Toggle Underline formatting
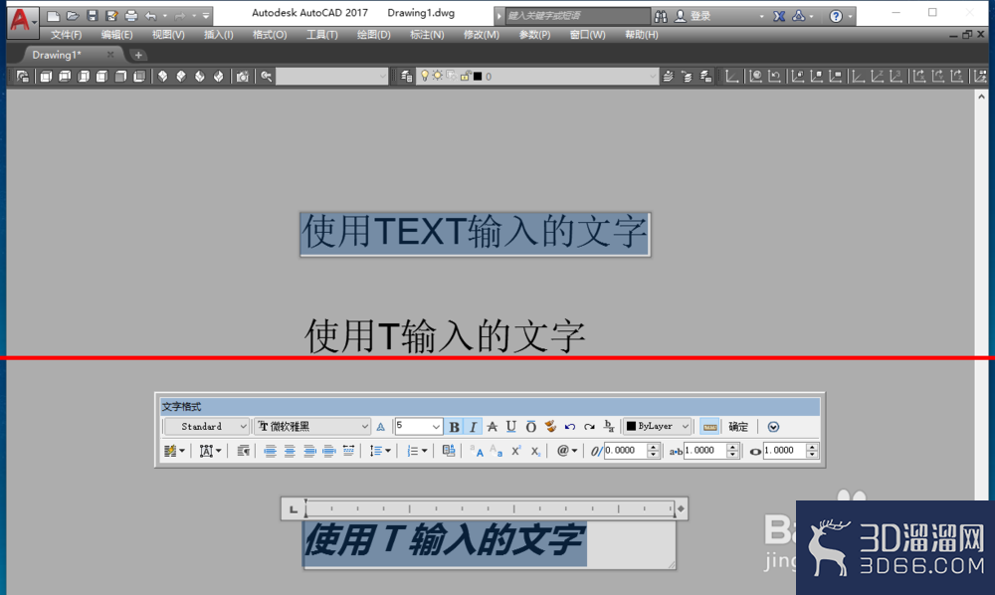This screenshot has width=995, height=595. click(510, 427)
